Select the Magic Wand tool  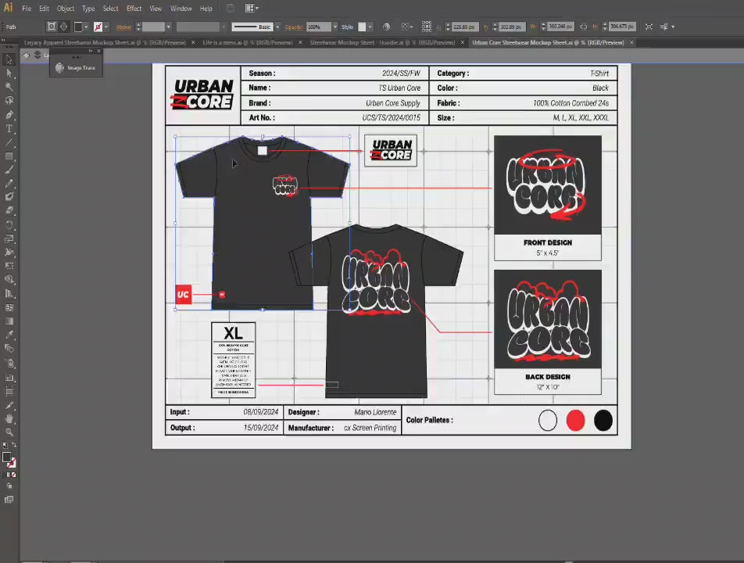click(9, 87)
